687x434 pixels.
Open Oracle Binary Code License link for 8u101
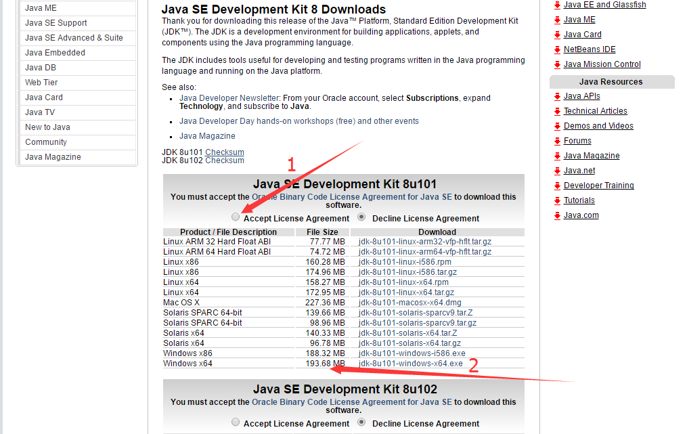tap(352, 197)
